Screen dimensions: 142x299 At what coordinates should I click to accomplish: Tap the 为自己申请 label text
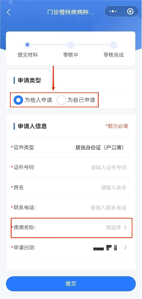81,100
